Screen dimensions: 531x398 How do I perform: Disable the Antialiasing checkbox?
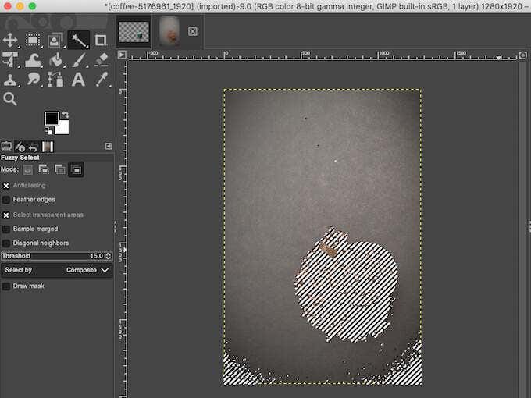coord(6,186)
